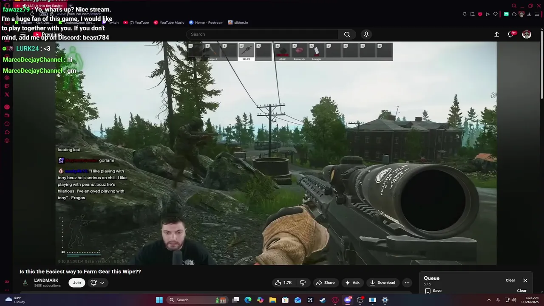Open the browser easy setup menu icon
Image resolution: width=544 pixels, height=306 pixels.
click(x=537, y=14)
